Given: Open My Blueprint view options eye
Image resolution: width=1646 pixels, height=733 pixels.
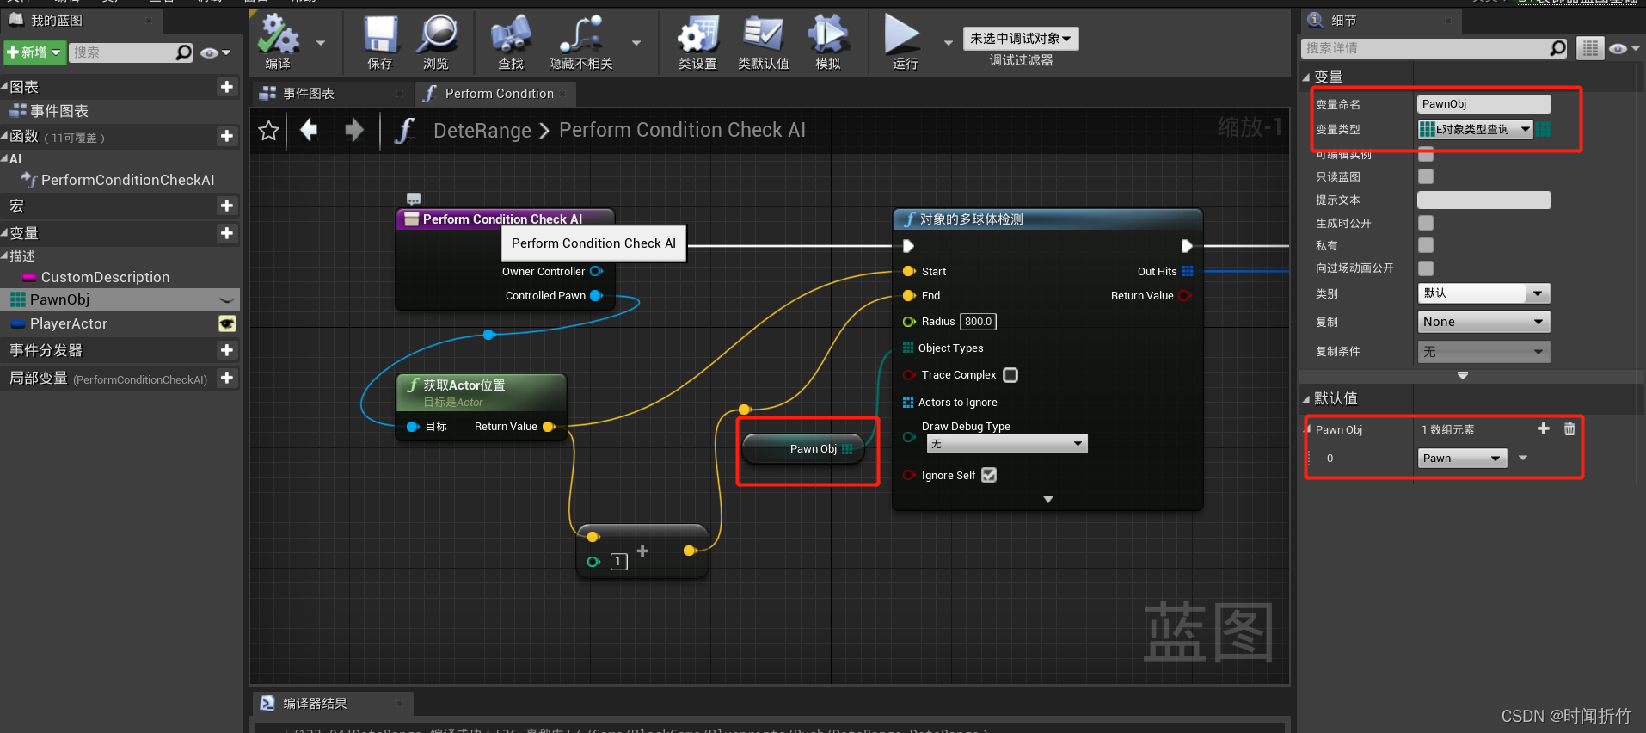Looking at the screenshot, I should (x=214, y=52).
